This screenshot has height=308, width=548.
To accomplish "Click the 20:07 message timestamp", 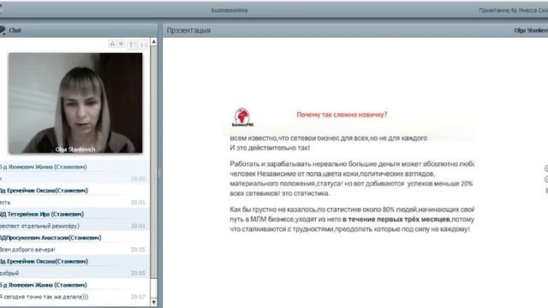I will pos(138,297).
